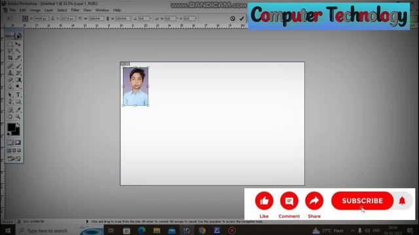This screenshot has height=235, width=419.
Task: Select the Brush tool
Action: point(18,66)
